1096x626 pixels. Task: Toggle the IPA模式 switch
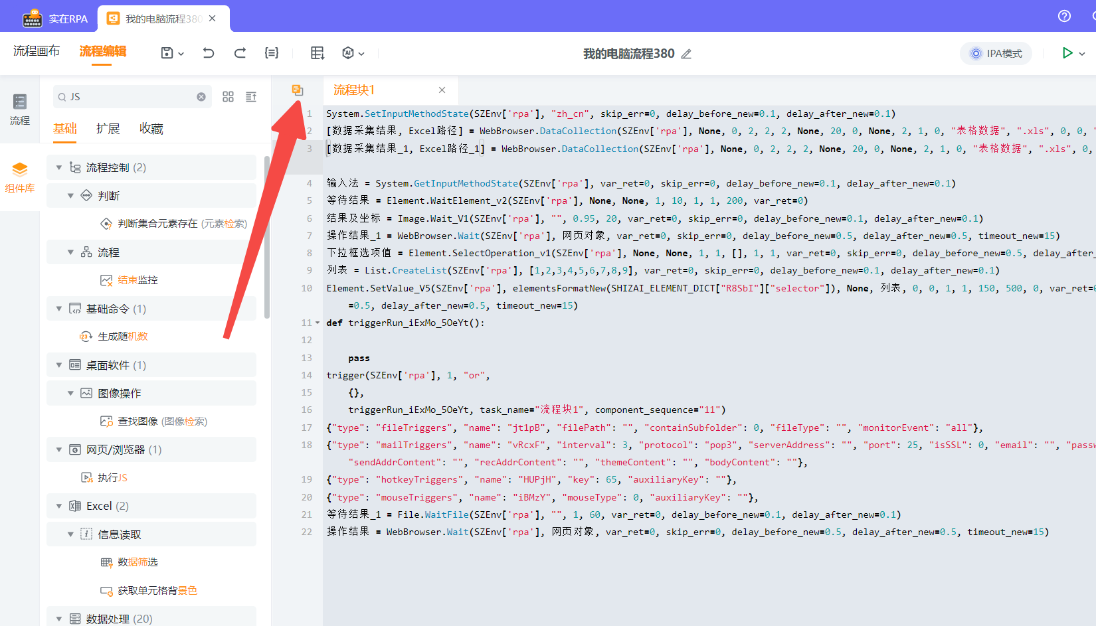[996, 54]
